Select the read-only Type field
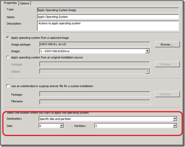The height and width of the screenshot is (147, 185). coord(108,10)
